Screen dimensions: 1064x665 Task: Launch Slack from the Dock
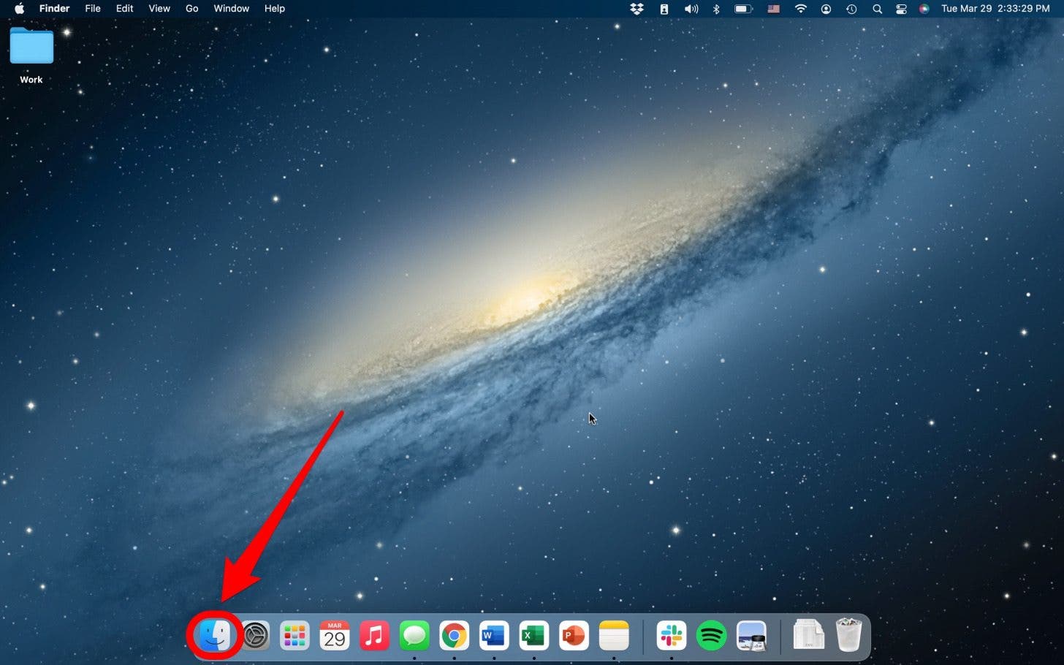click(x=672, y=635)
